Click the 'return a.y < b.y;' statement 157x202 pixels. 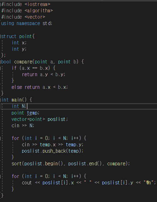44,74
